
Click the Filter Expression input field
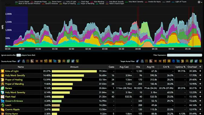pos(184,55)
